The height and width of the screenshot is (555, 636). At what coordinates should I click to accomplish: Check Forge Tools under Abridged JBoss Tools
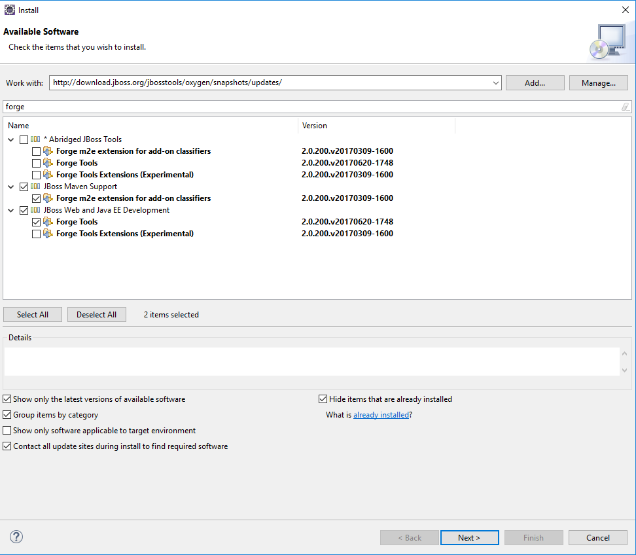click(36, 163)
